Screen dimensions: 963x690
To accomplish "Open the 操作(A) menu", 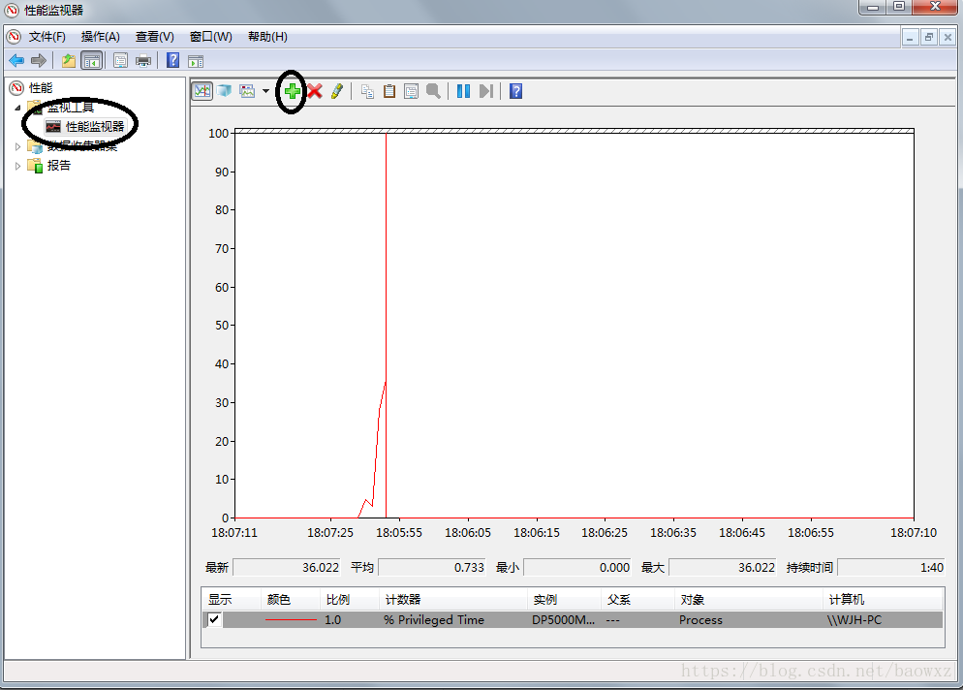I will click(x=100, y=37).
